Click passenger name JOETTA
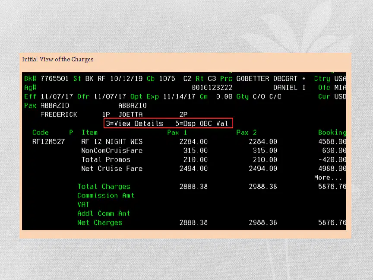 [130, 115]
